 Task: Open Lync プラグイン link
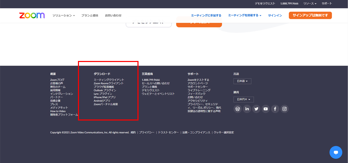(x=103, y=94)
